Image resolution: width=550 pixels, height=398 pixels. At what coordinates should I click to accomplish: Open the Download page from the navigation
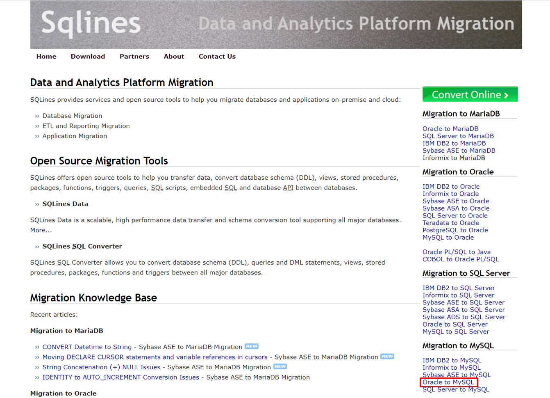(88, 56)
